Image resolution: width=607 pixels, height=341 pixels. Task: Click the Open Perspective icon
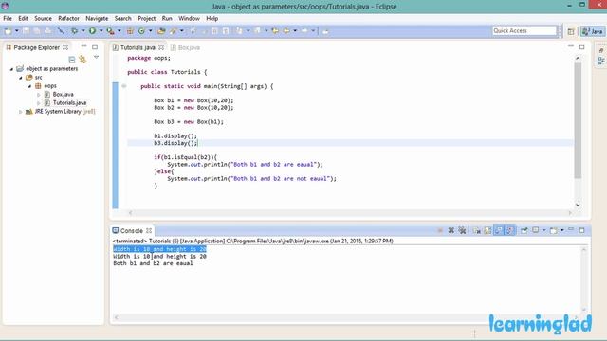(x=571, y=31)
